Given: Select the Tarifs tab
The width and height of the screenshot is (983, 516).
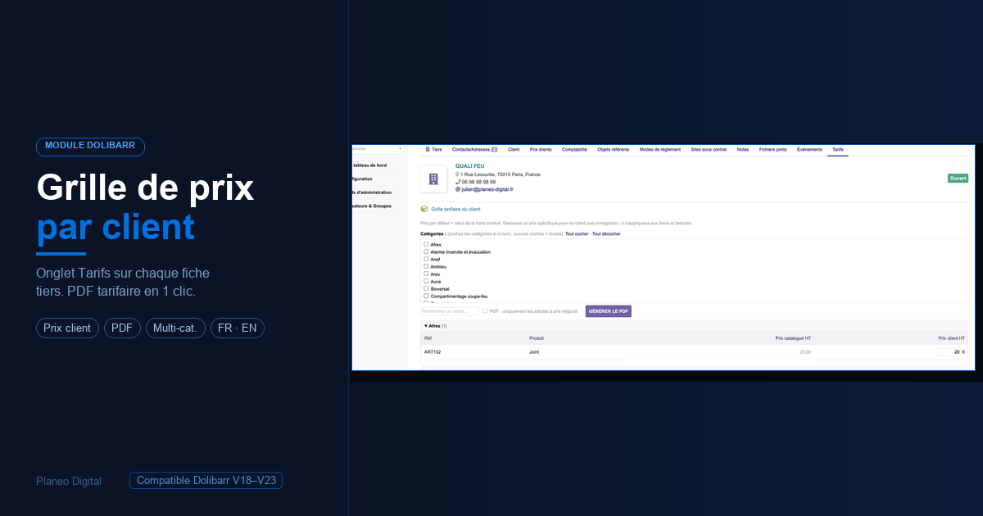Looking at the screenshot, I should [x=838, y=150].
